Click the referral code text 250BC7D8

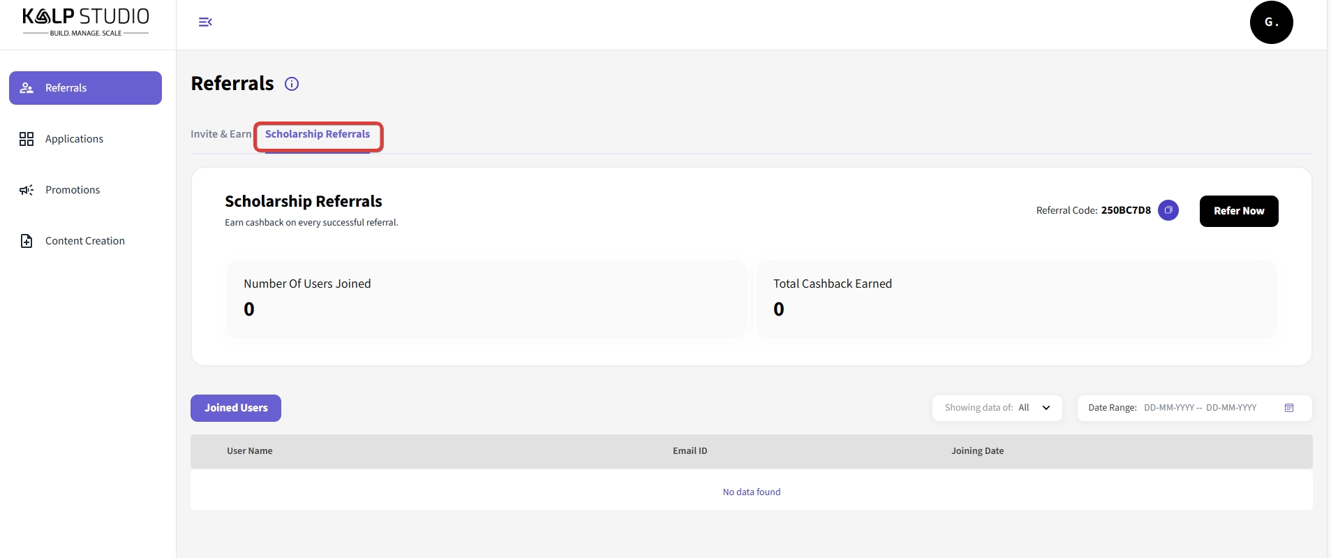(1125, 210)
